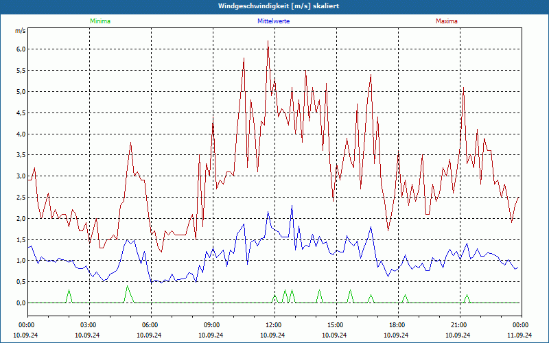Click the y-axis value '1,5'
The width and height of the screenshot is (549, 343).
pyautogui.click(x=21, y=239)
